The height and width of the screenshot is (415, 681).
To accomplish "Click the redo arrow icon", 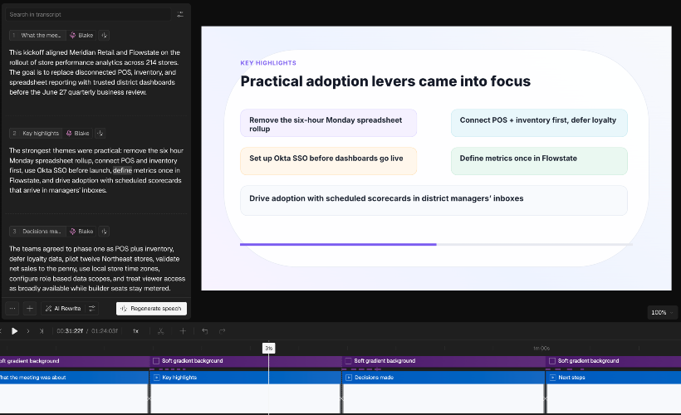I will tap(223, 331).
